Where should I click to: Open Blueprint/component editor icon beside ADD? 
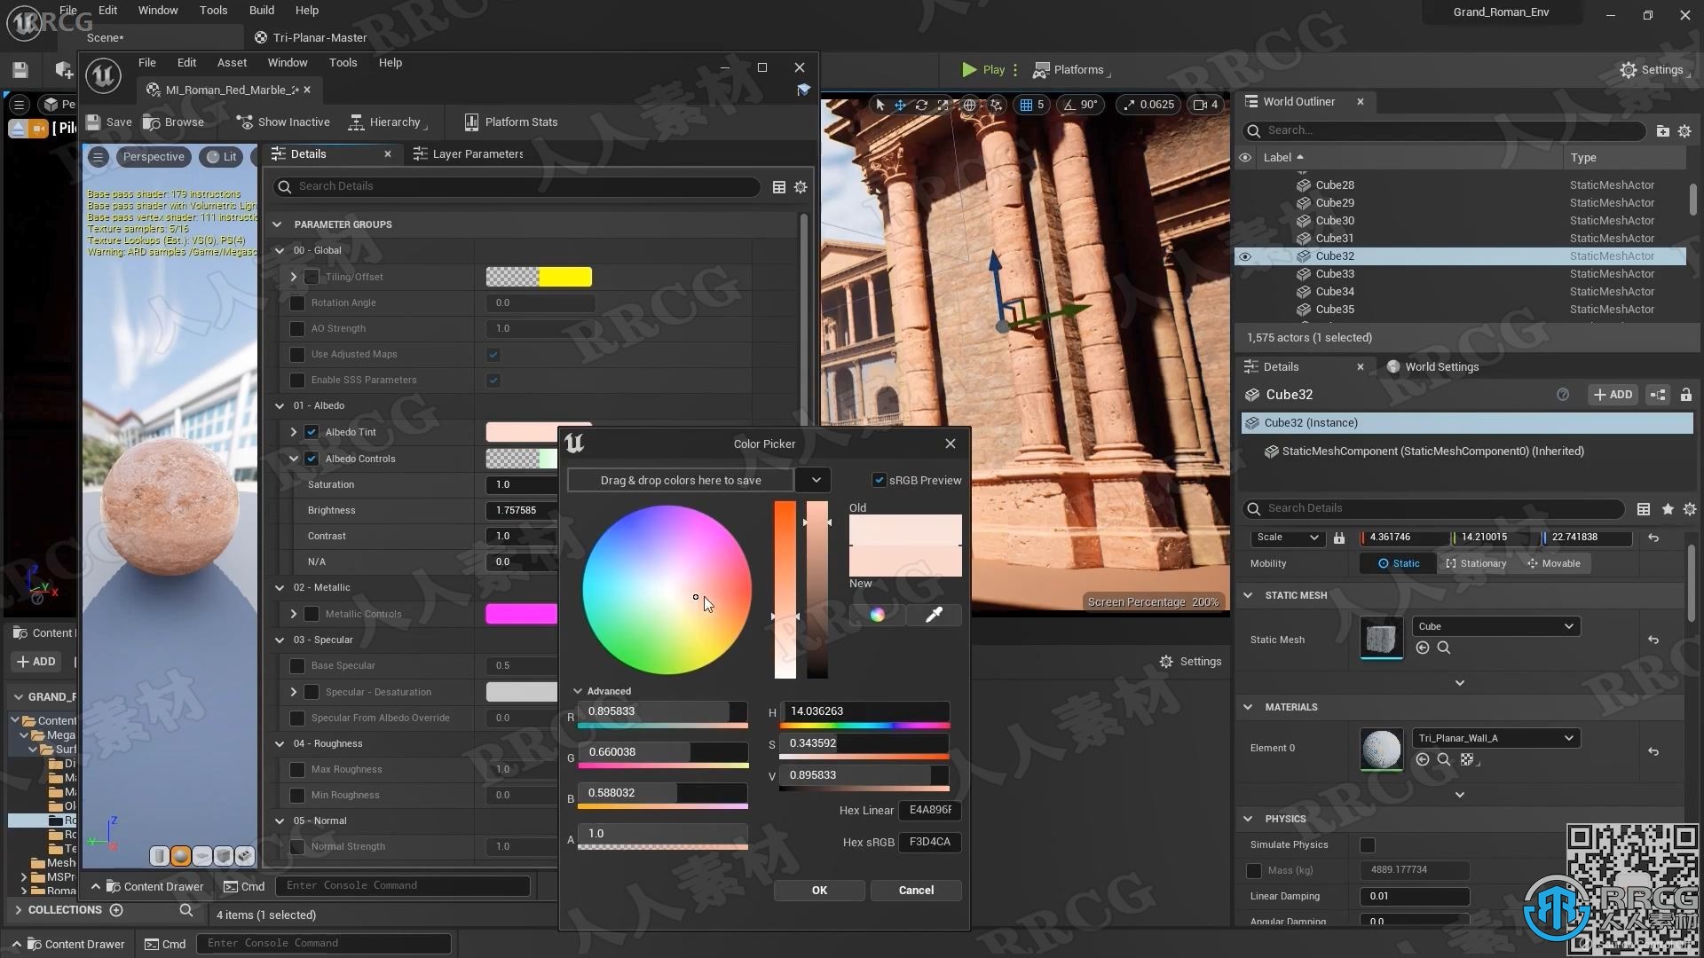point(1657,395)
